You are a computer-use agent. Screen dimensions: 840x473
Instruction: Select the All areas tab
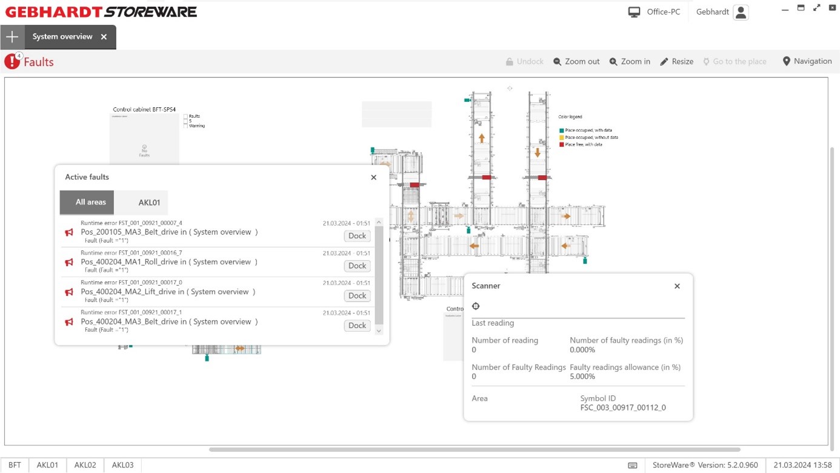[87, 203]
